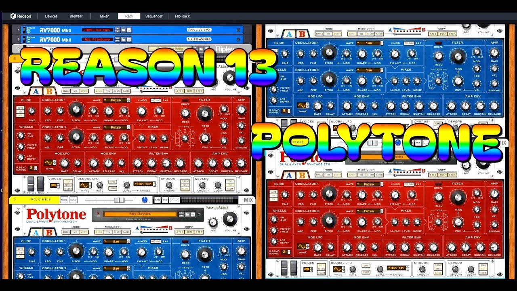Click SWAP above right-rack blue panel
The image size is (517, 291).
coord(443,34)
